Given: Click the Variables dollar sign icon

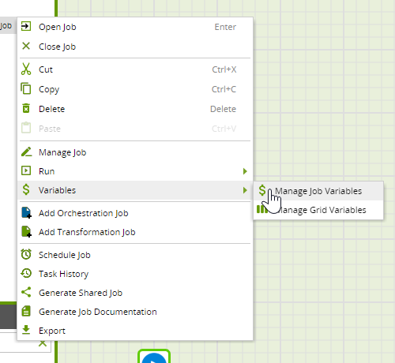Looking at the screenshot, I should (26, 189).
